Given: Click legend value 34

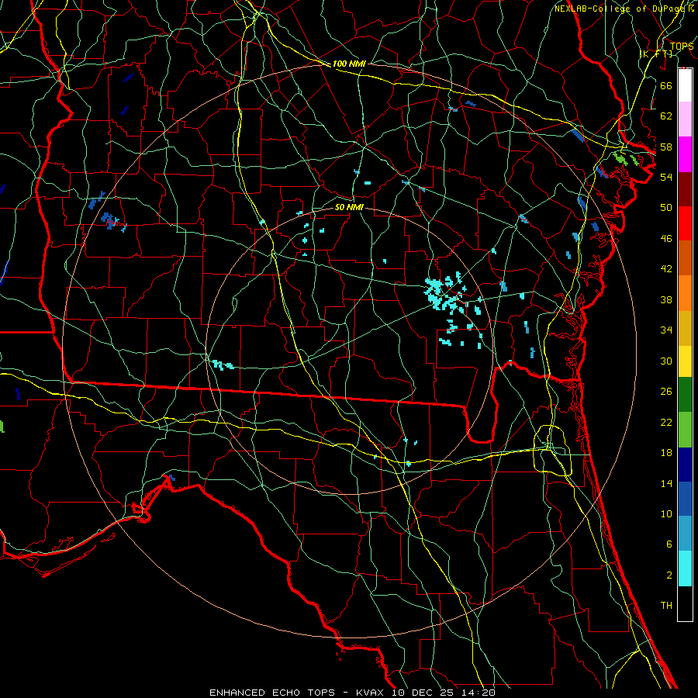Looking at the screenshot, I should [x=666, y=330].
